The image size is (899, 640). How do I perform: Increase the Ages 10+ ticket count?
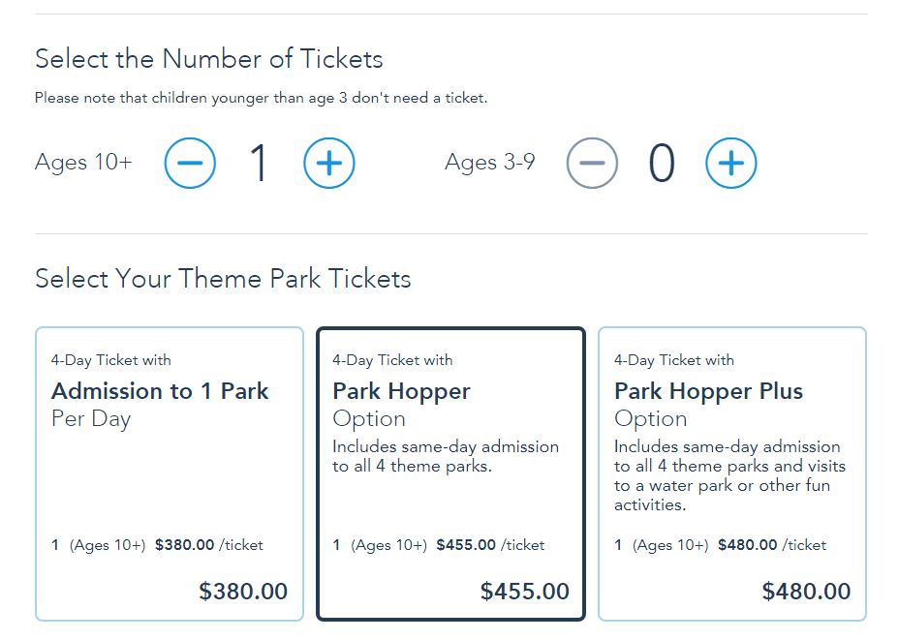329,163
